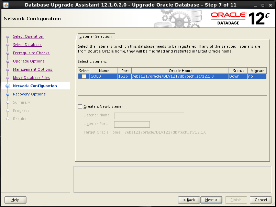
Task: Cancel the database upgrade assistant
Action: [x=261, y=200]
